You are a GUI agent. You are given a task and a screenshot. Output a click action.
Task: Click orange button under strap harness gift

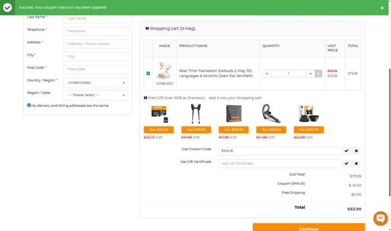196,130
